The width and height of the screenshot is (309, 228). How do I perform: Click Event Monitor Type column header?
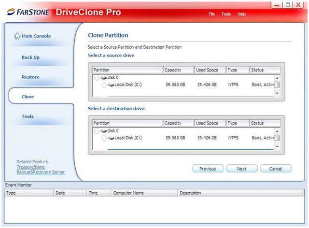tap(29, 193)
